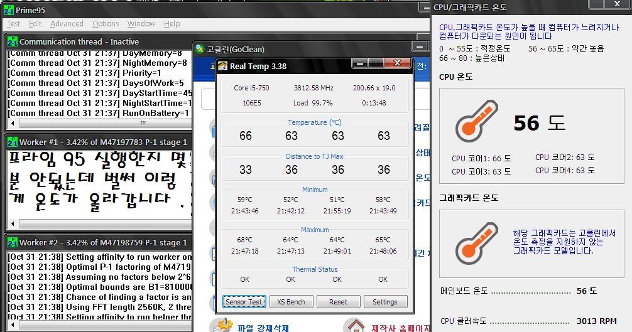Select the core 1 temperature 66
Image resolution: width=632 pixels, height=332 pixels.
246,136
